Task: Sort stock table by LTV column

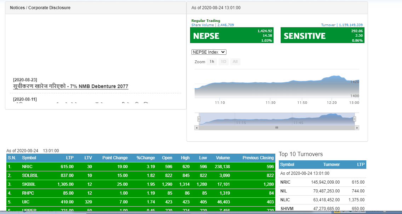Action: [88, 158]
